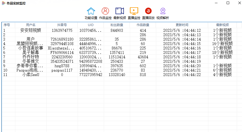The image size is (242, 132).
Task: Click works count 414
Action: (x=143, y=30)
